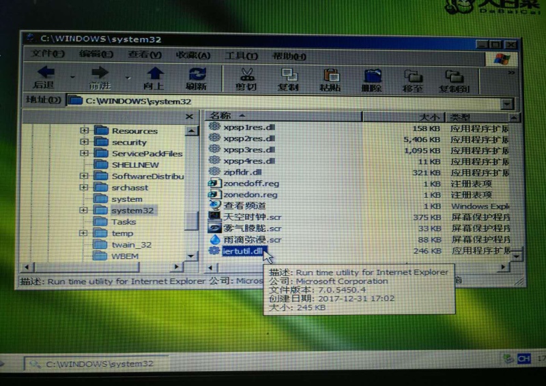The width and height of the screenshot is (546, 386).
Task: Sort by 类型 column header
Action: coord(478,118)
